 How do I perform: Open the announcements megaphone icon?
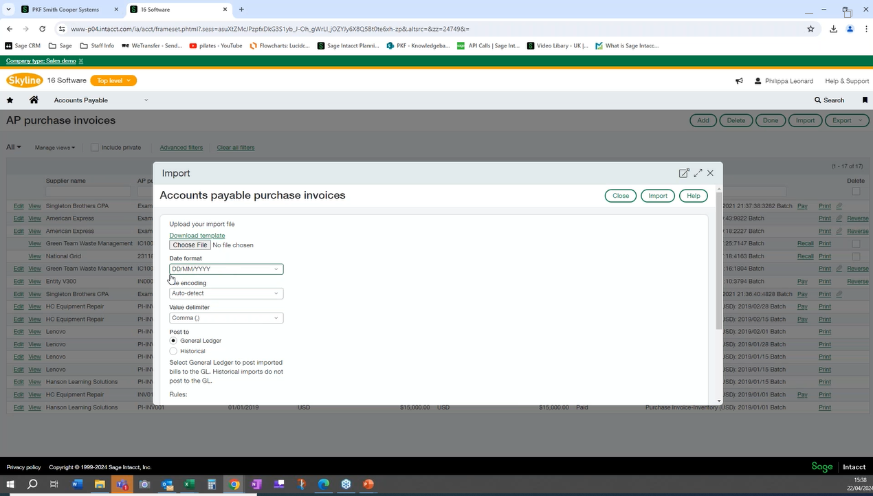point(739,81)
